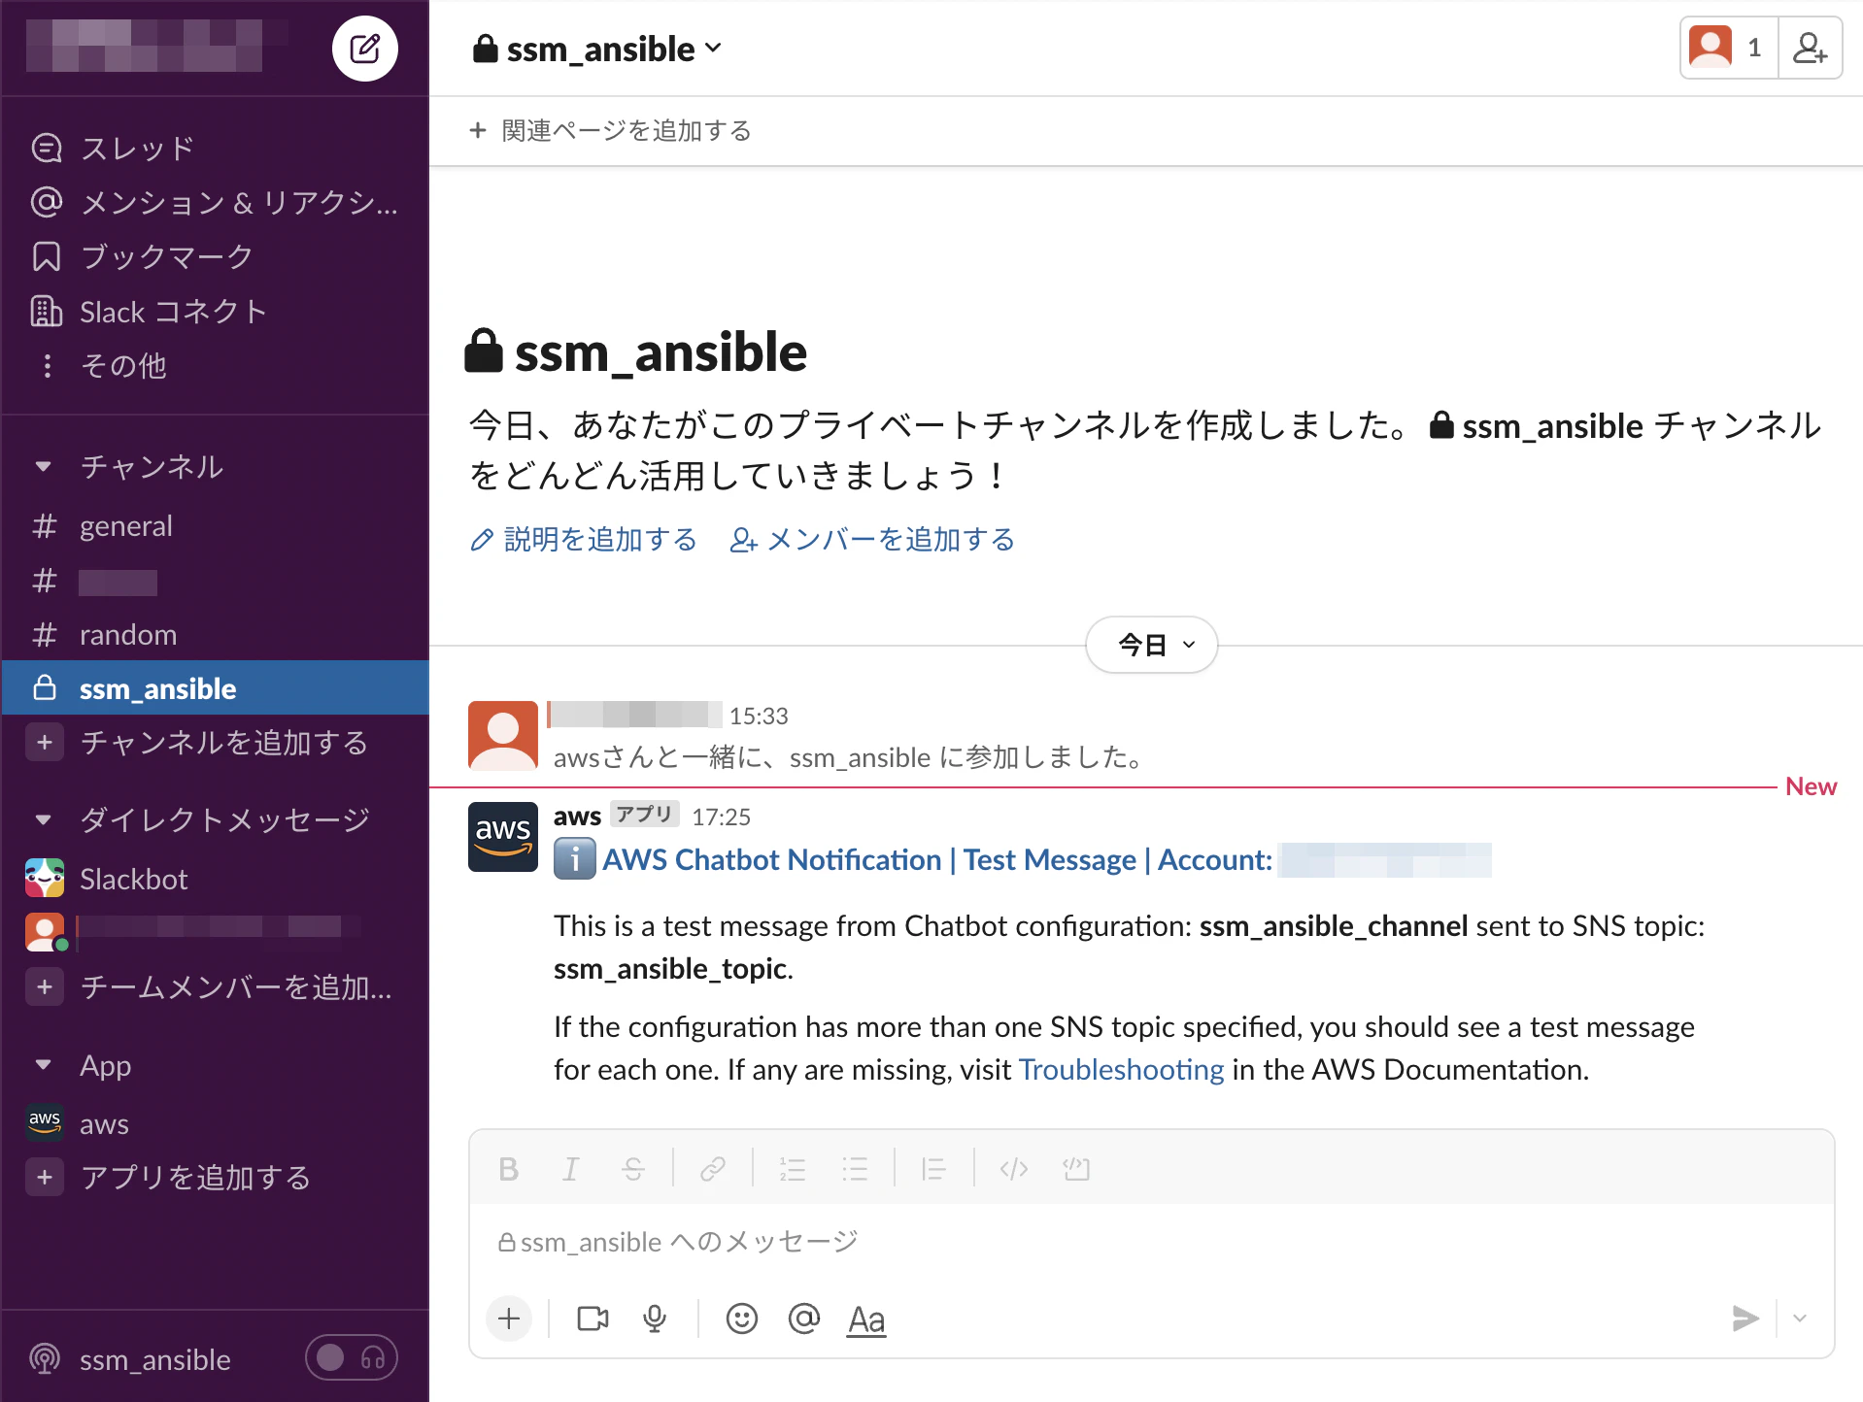Click the 17:25 message timestamp
This screenshot has height=1402, width=1863.
click(721, 817)
